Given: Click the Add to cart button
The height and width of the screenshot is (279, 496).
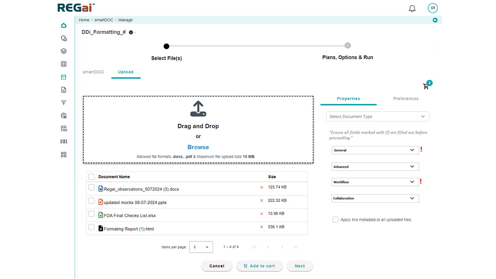Looking at the screenshot, I should click(x=259, y=266).
